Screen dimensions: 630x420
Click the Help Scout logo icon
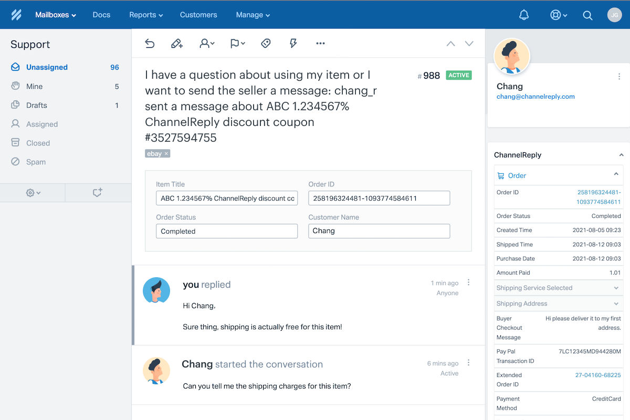pyautogui.click(x=16, y=15)
